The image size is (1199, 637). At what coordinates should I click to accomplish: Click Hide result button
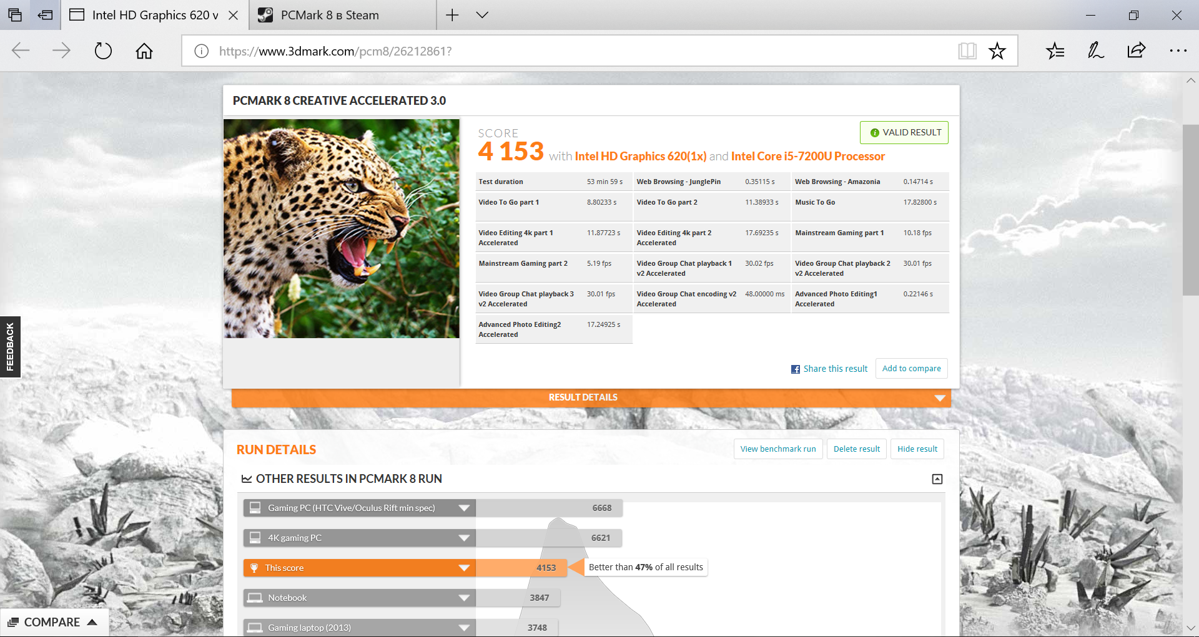(x=917, y=449)
